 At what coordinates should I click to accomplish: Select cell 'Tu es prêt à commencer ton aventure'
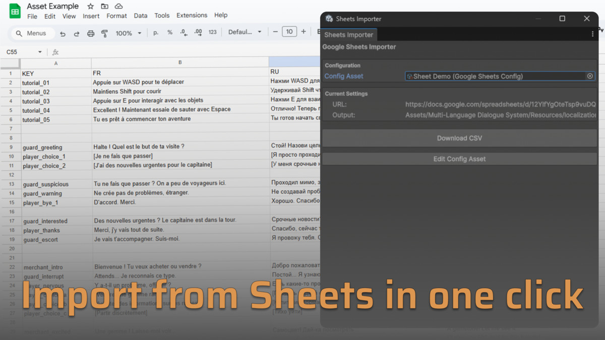click(x=180, y=119)
